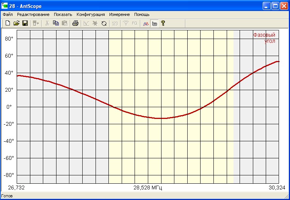Click the Paste clipboard toolbar icon
Image resolution: width=290 pixels, height=200 pixels.
(x=64, y=23)
